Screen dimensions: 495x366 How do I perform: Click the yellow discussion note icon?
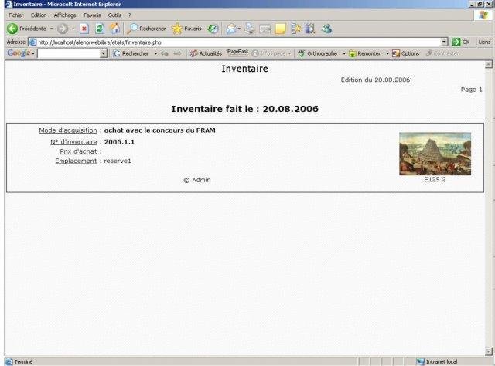point(280,29)
